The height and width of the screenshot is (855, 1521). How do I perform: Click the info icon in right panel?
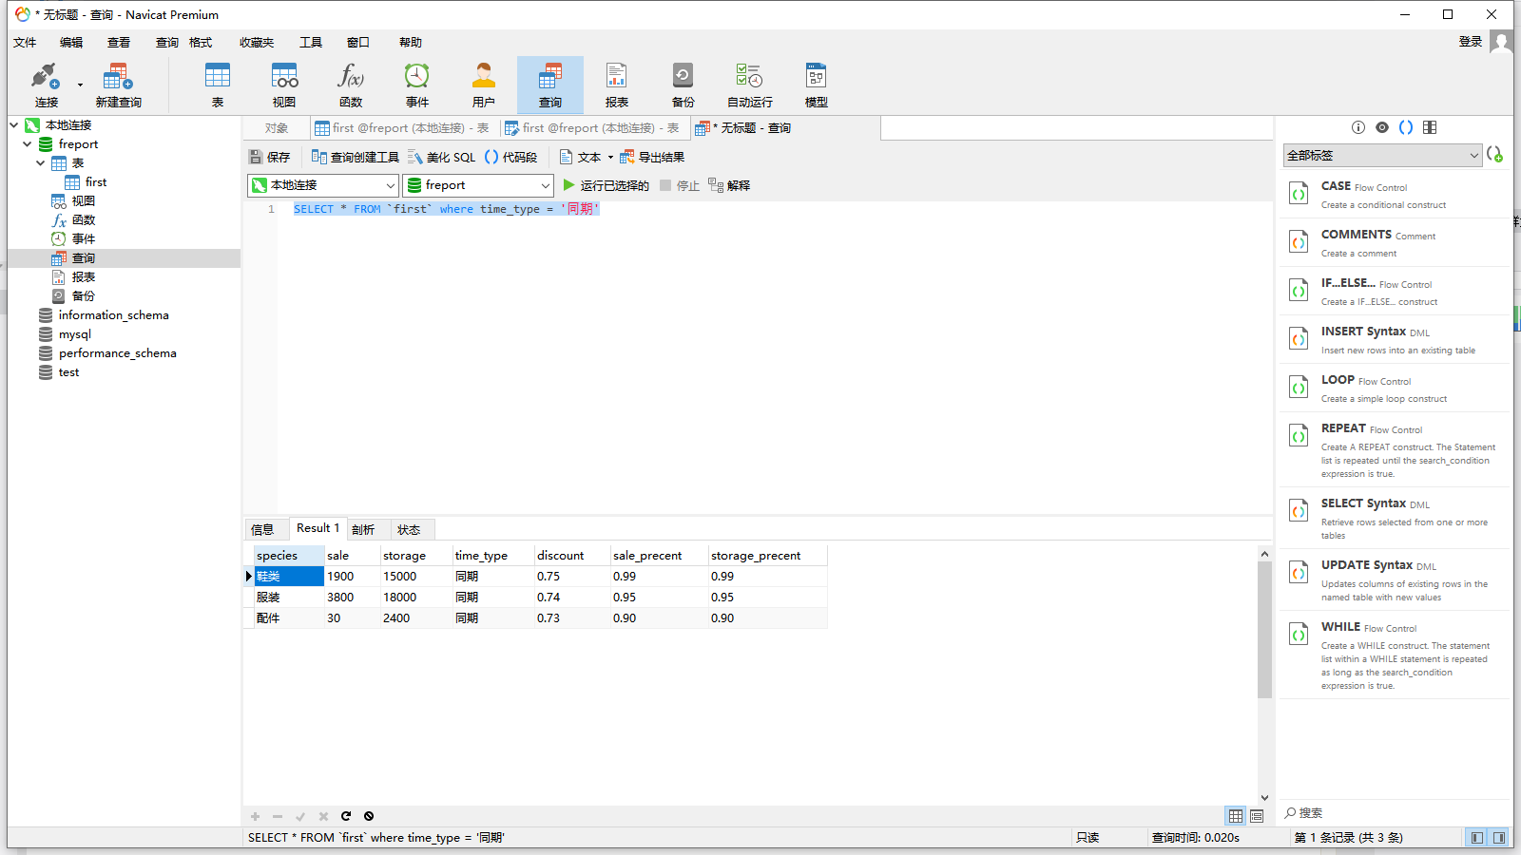point(1358,127)
